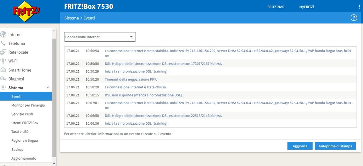Click the sidebar scrollbar thumb
The image size is (363, 166).
[54, 98]
